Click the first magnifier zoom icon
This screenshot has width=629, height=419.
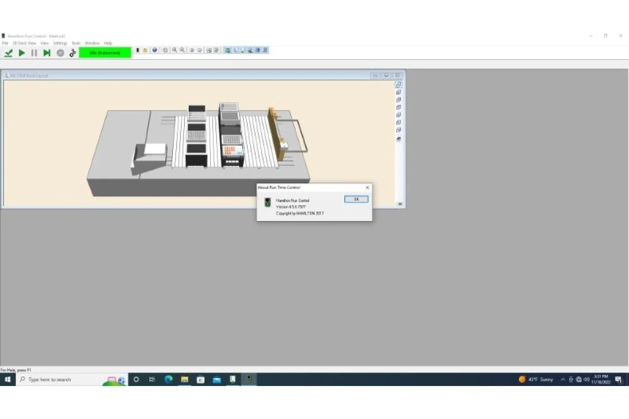click(175, 50)
